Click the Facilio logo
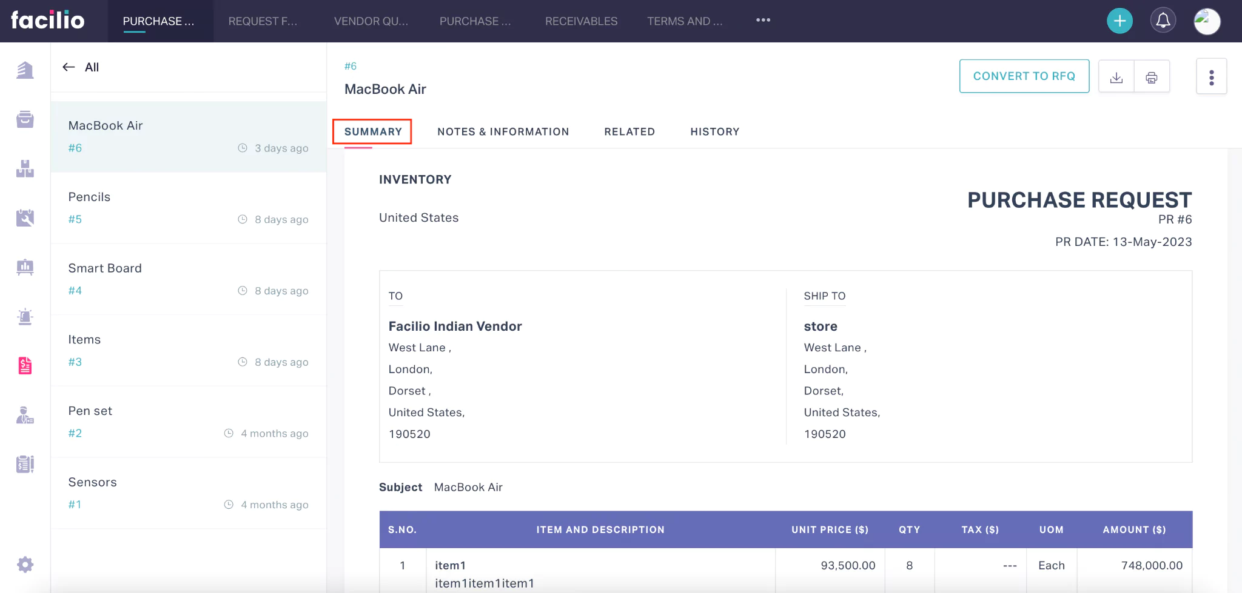Viewport: 1242px width, 593px height. click(47, 20)
